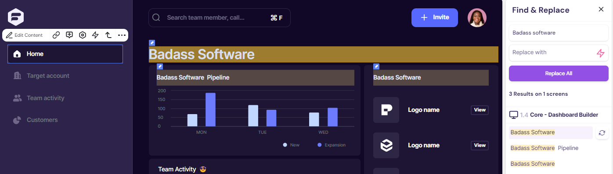
Task: Open the user profile avatar
Action: point(477,17)
